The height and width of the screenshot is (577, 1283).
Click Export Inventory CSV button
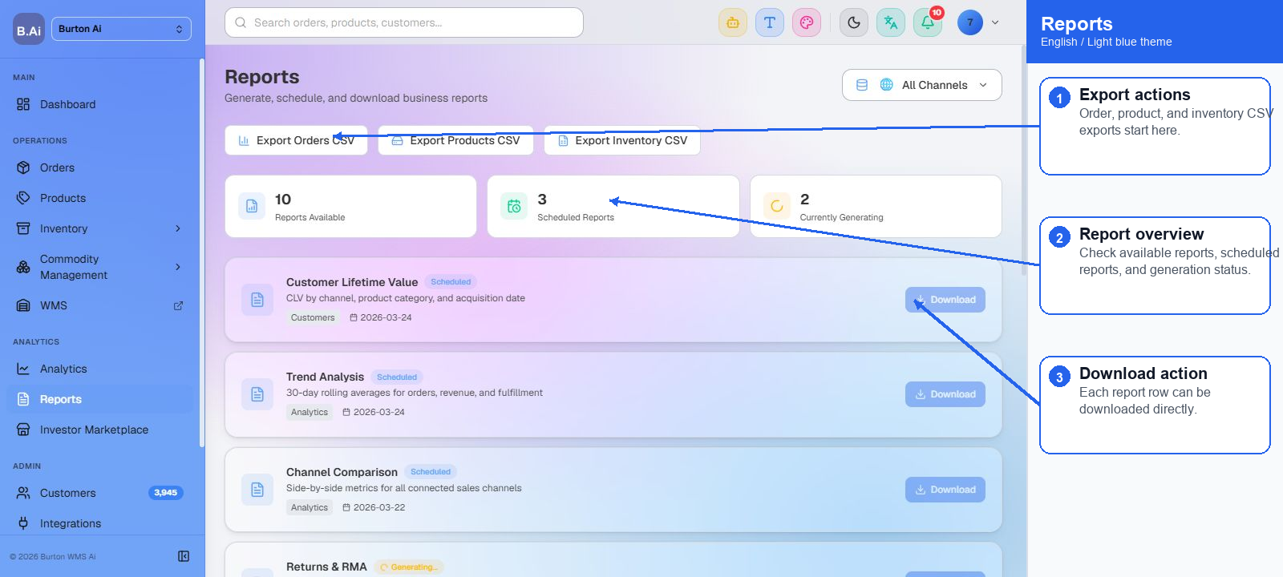click(622, 140)
